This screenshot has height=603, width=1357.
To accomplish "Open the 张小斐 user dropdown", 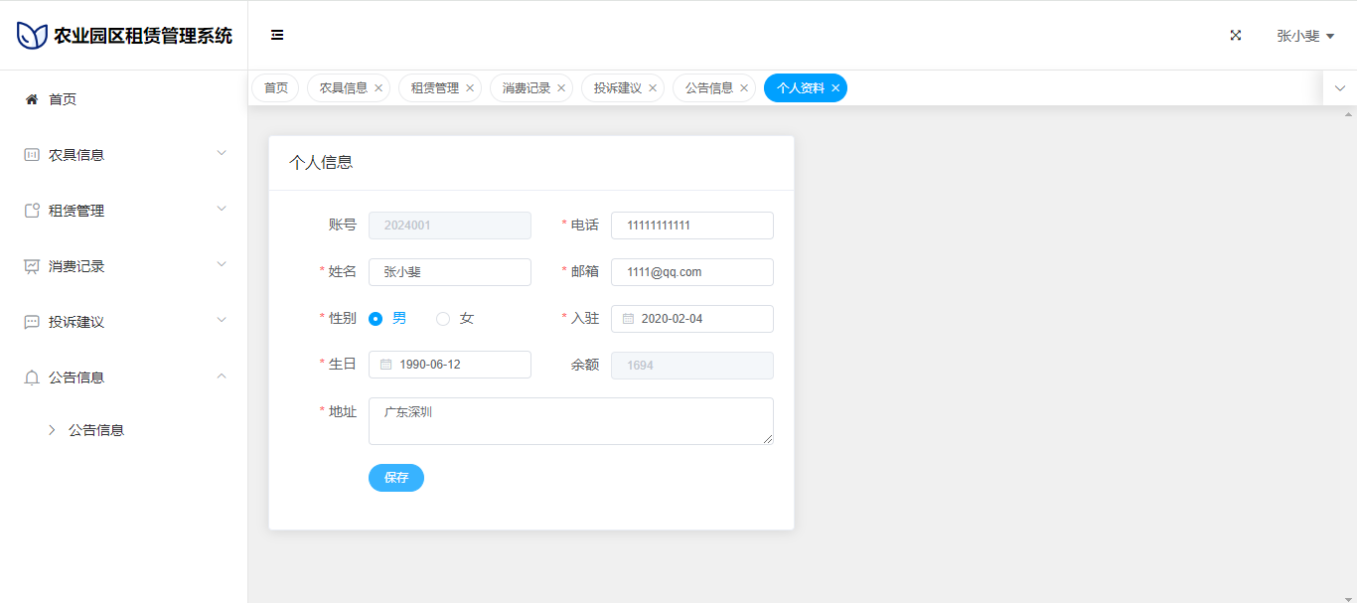I will click(1304, 36).
